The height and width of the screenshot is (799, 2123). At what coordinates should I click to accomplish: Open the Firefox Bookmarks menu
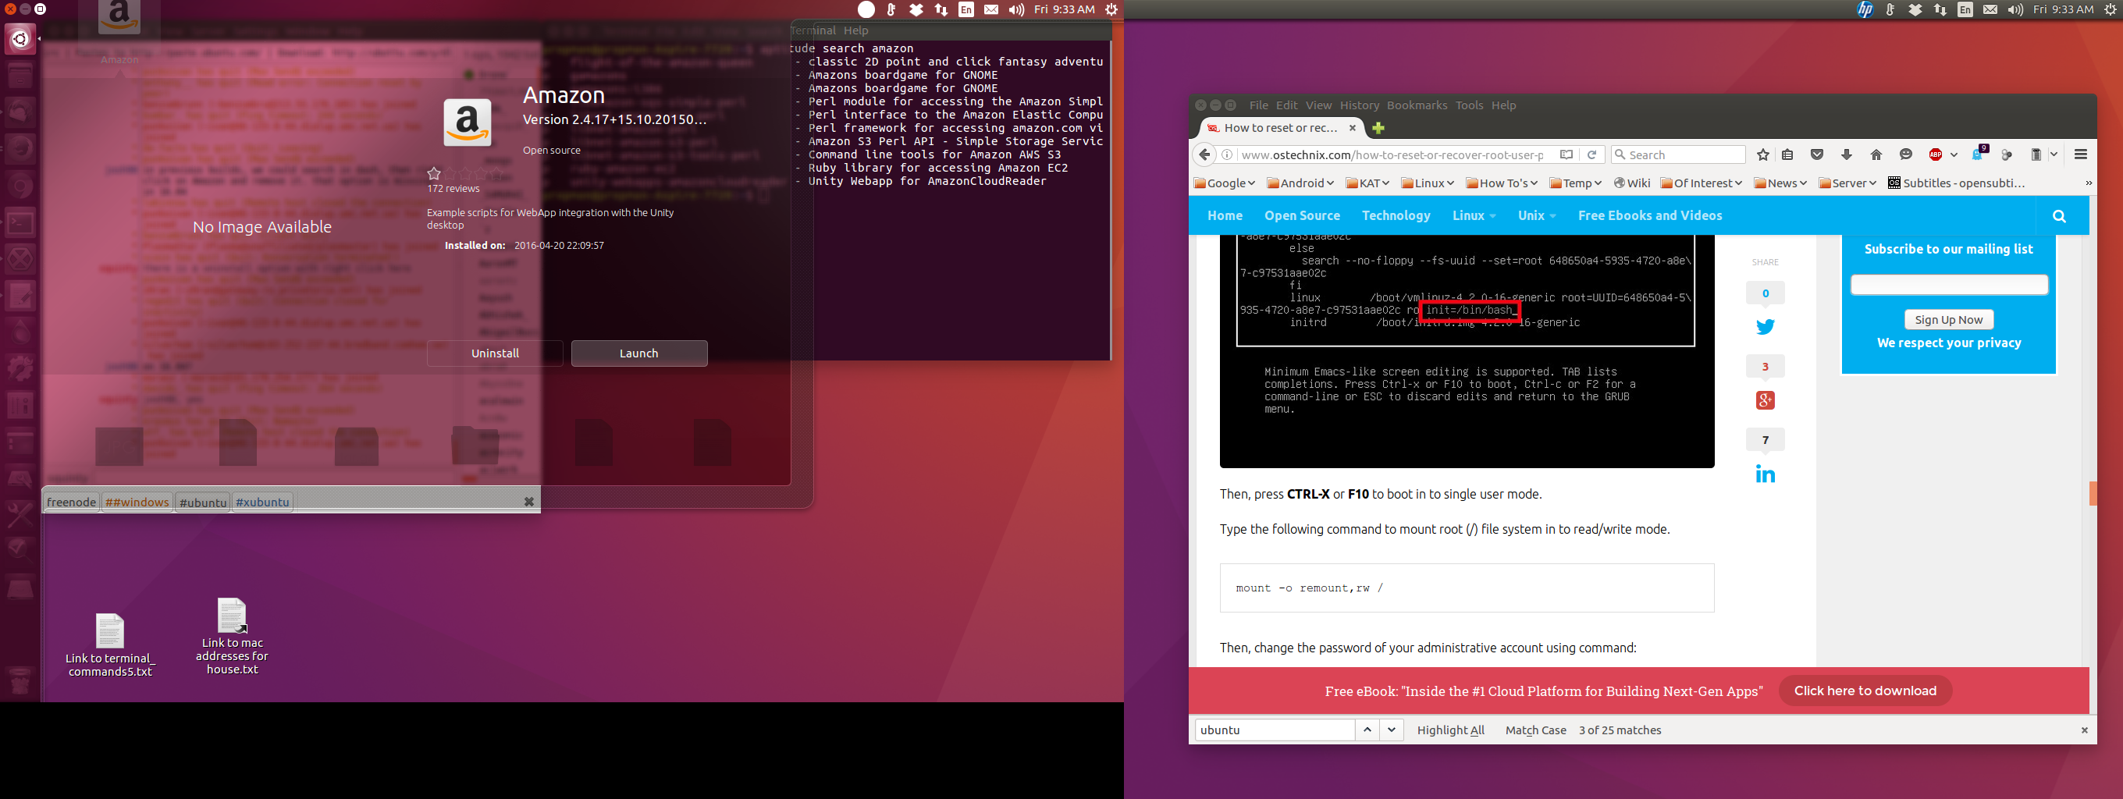1417,105
